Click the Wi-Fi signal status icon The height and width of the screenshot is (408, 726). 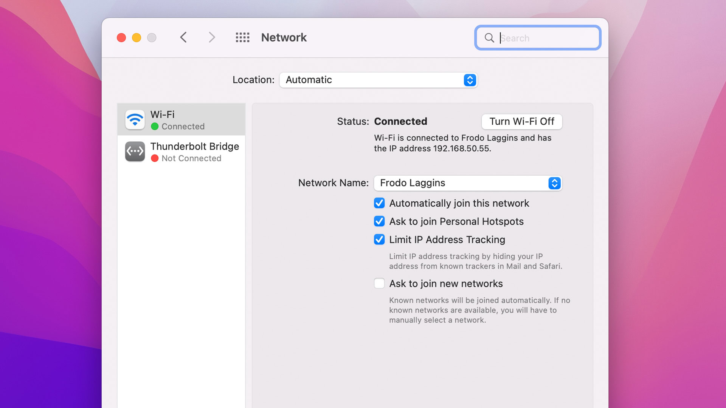134,119
